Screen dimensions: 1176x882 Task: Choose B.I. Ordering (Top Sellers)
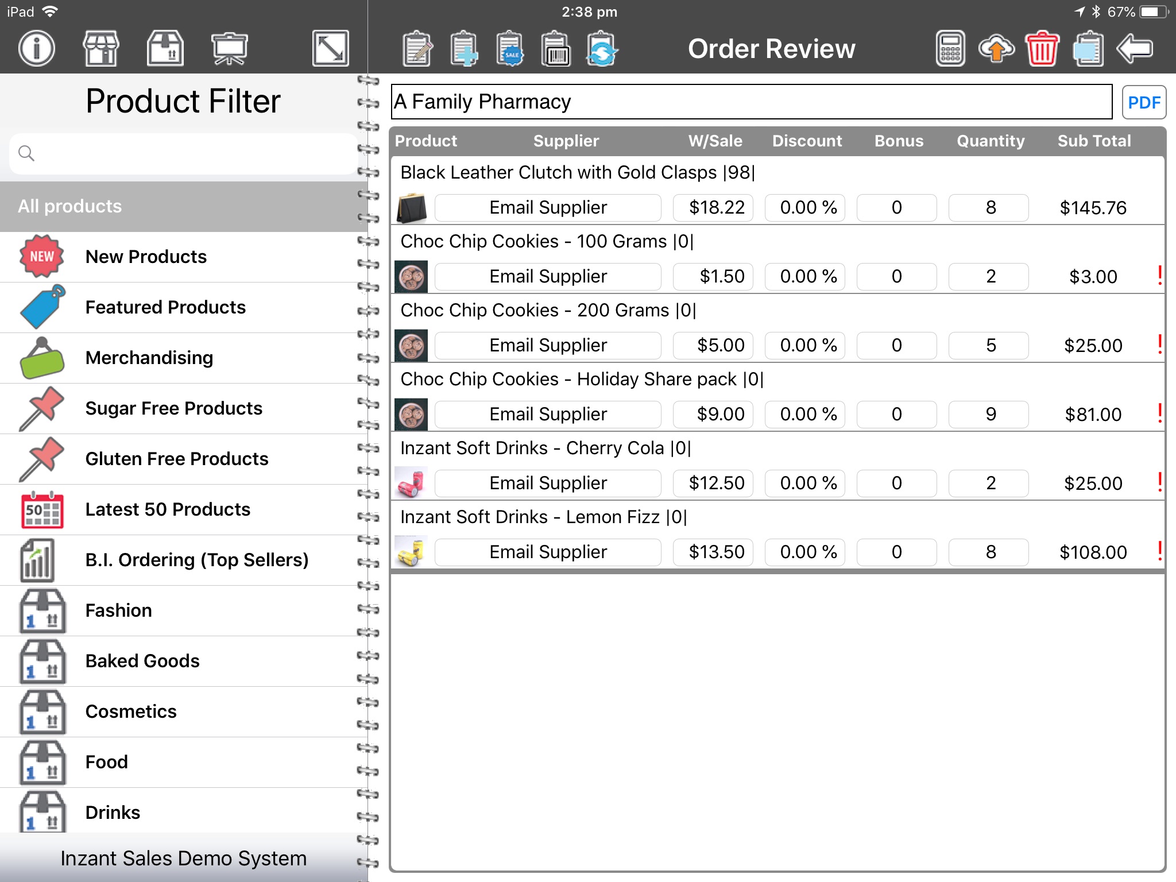196,560
